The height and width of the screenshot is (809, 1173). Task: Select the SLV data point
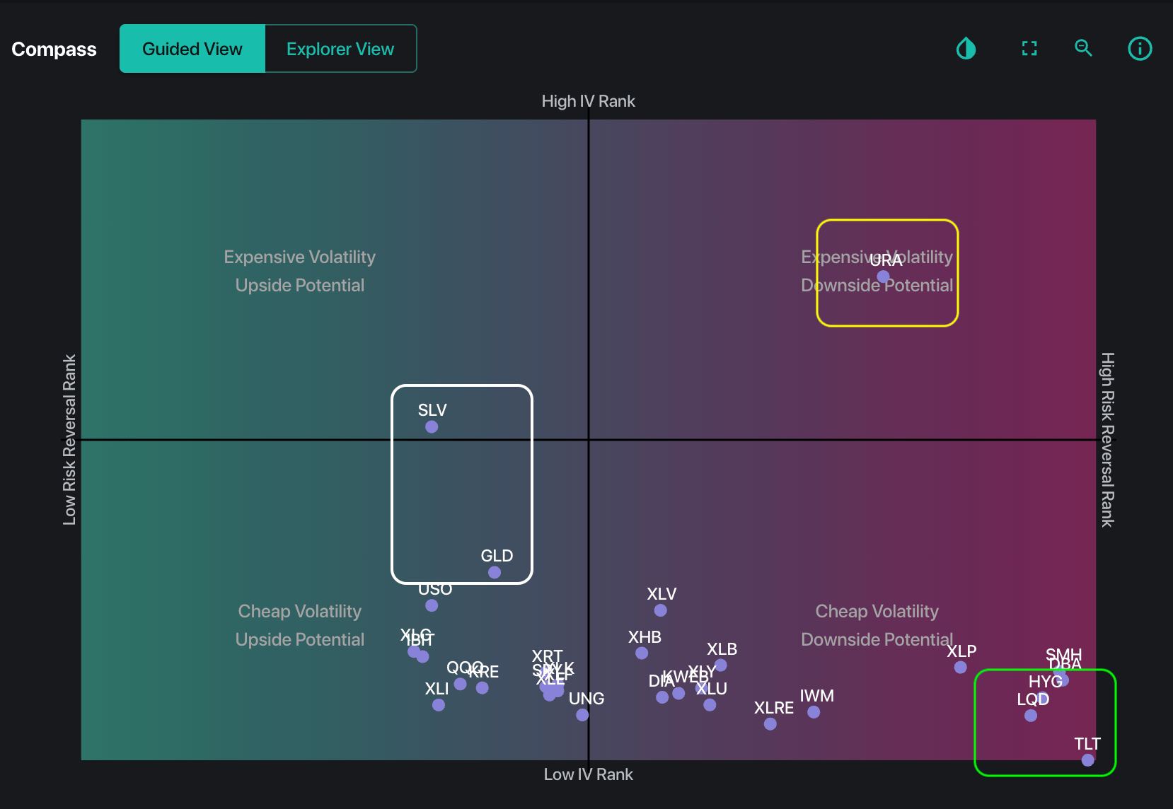pyautogui.click(x=432, y=427)
